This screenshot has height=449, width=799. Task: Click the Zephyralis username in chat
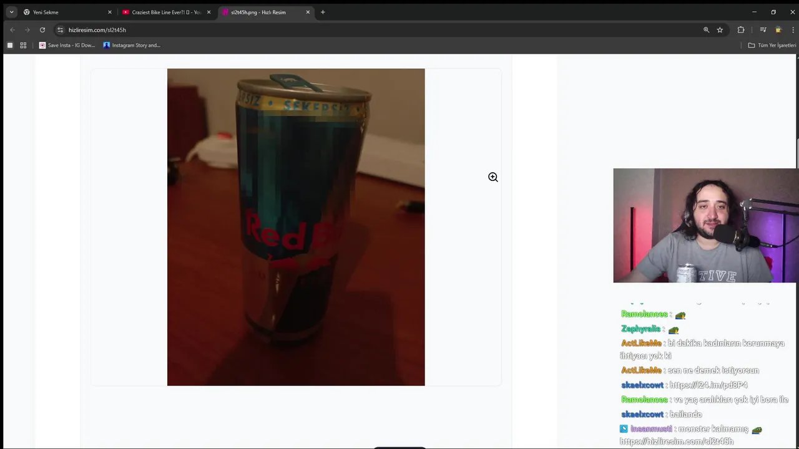coord(640,329)
